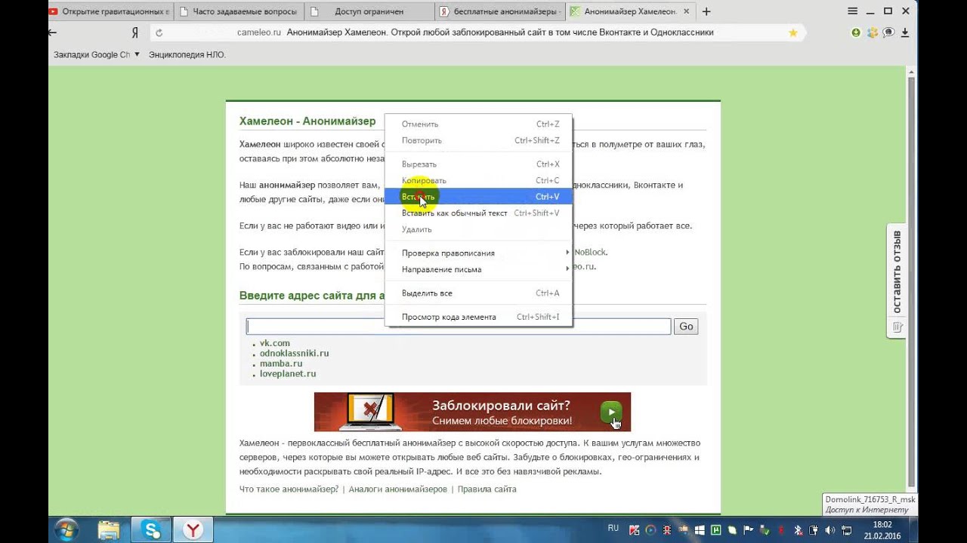Open Windows Start menu orb
967x543 pixels.
click(x=66, y=529)
